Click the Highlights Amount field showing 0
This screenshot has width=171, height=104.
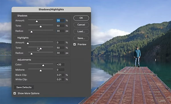coord(60,42)
